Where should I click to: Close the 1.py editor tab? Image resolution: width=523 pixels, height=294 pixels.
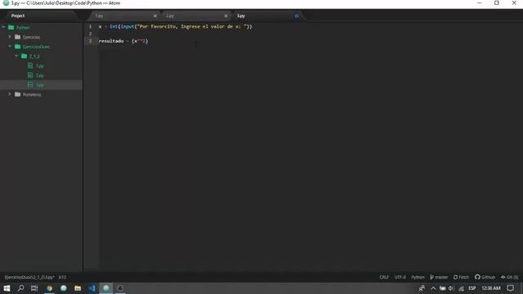(x=154, y=16)
